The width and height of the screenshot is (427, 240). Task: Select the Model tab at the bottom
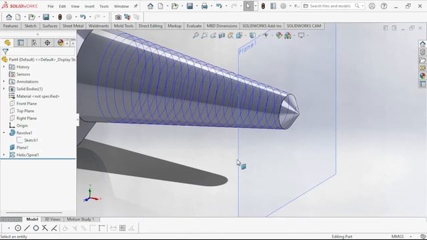pyautogui.click(x=32, y=219)
